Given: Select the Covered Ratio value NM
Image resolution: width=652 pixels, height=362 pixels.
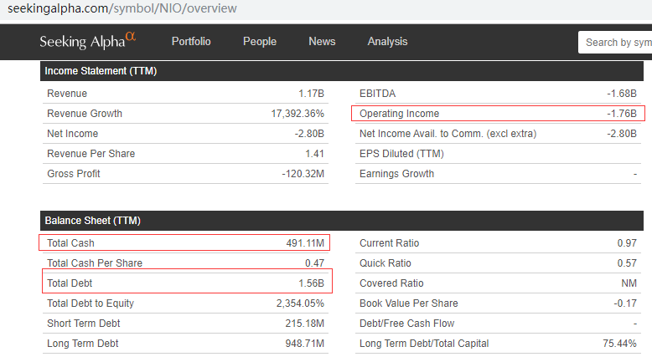Looking at the screenshot, I should tap(629, 283).
